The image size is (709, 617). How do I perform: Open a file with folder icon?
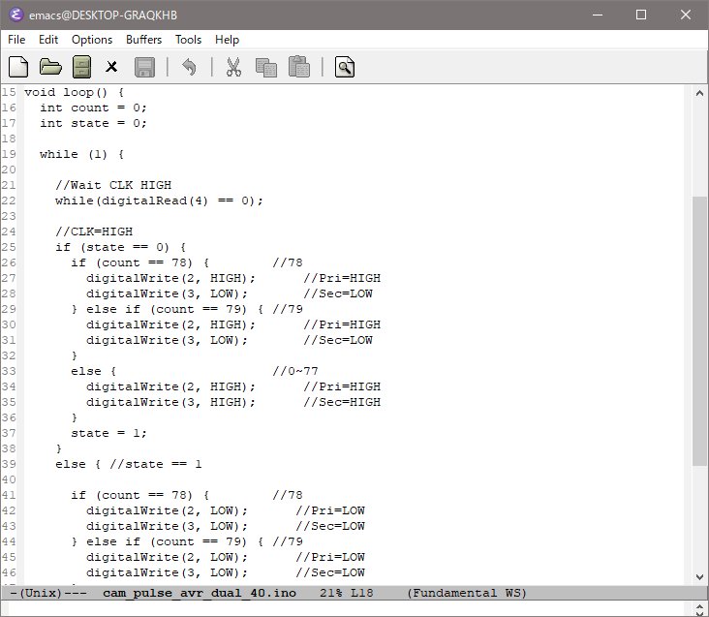50,68
